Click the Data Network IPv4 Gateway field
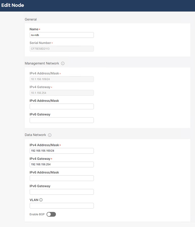195x227 pixels. [x=62, y=164]
